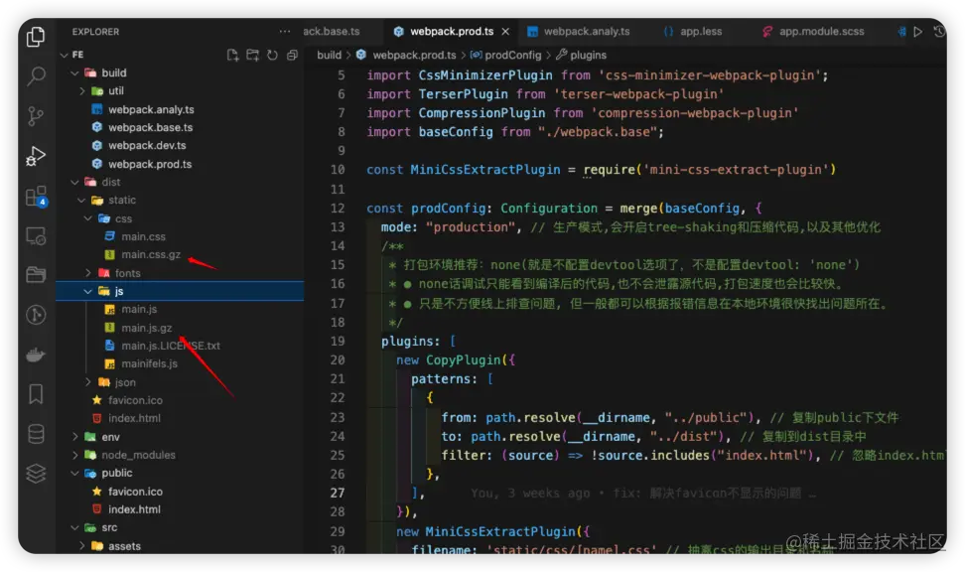
Task: Collapse the src folder
Action: tap(74, 527)
